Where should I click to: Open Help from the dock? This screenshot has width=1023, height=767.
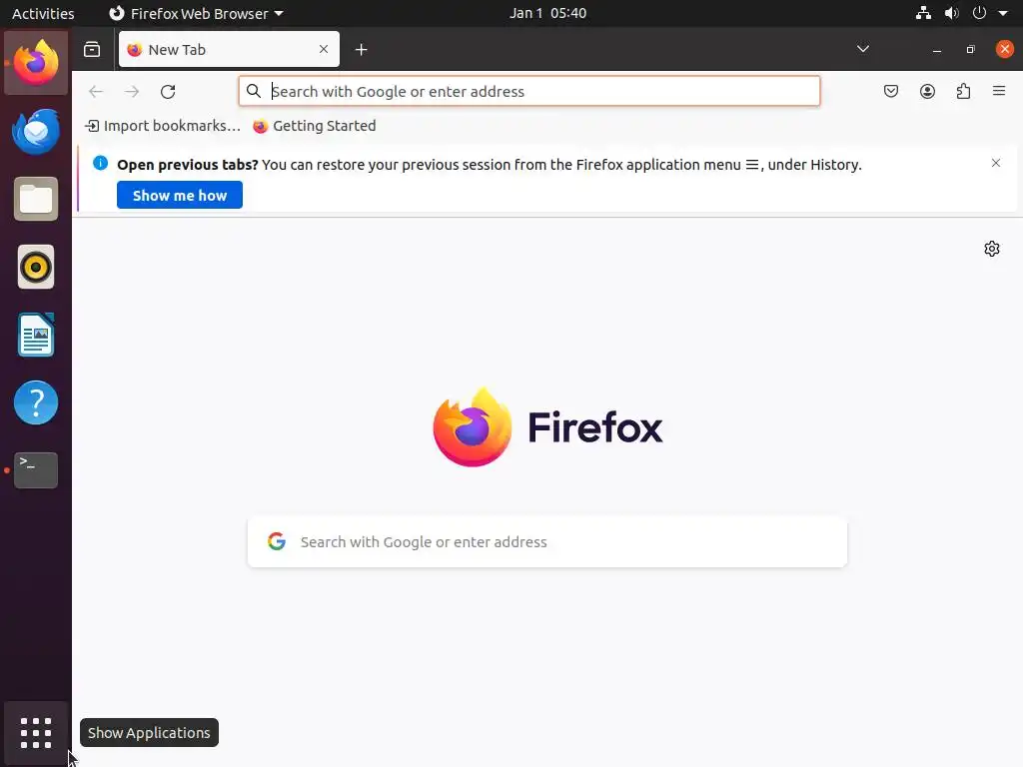pyautogui.click(x=36, y=402)
